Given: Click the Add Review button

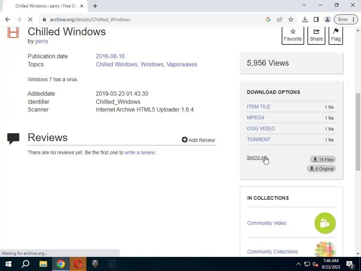Looking at the screenshot, I should pyautogui.click(x=198, y=140).
